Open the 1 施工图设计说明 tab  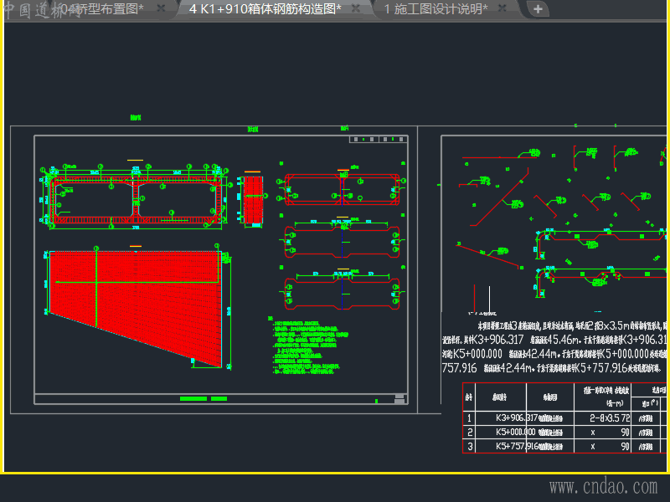click(x=435, y=9)
